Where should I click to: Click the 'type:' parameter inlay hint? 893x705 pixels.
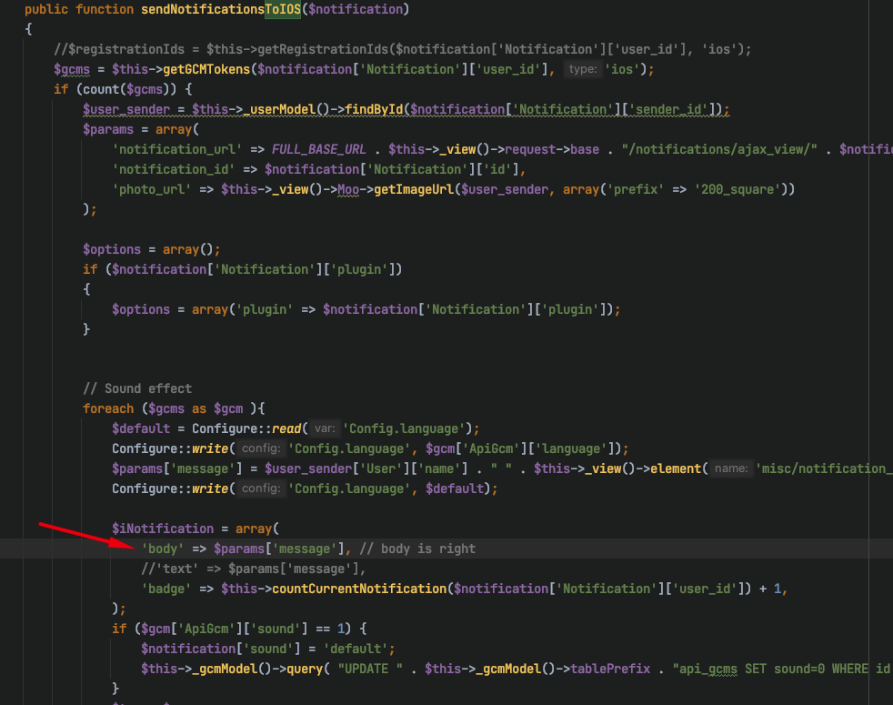pos(583,69)
